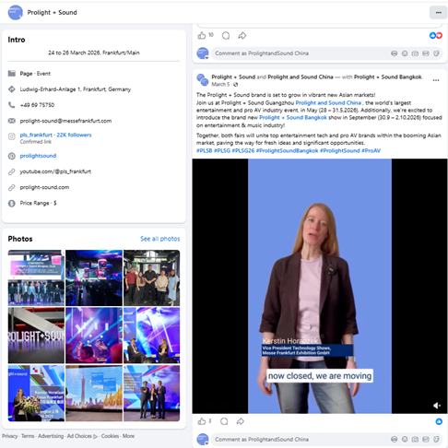The image size is (448, 448).
Task: Open photo of woman speaking at podium
Action: [x=36, y=393]
